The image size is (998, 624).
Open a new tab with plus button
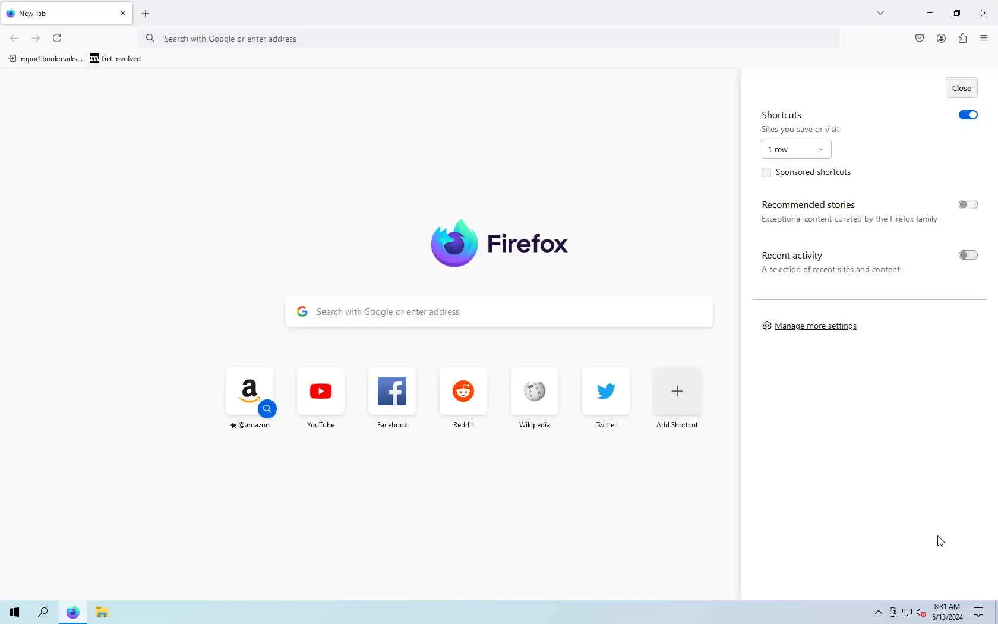click(146, 13)
